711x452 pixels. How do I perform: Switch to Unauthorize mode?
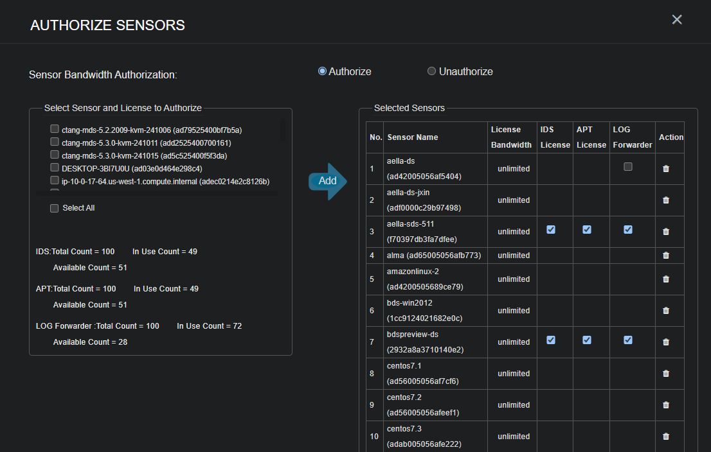(x=431, y=71)
